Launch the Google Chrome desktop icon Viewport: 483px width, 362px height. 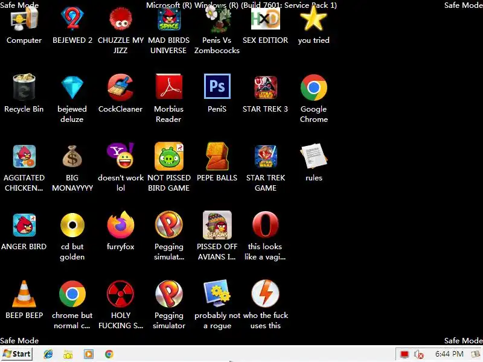click(x=313, y=87)
